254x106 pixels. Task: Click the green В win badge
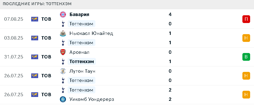(246, 57)
